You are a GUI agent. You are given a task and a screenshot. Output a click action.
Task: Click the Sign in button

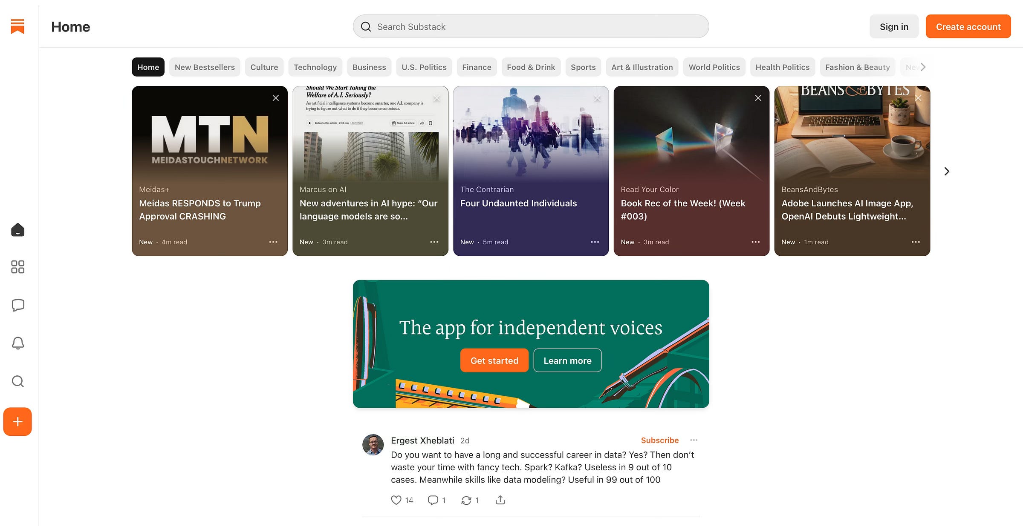coord(894,26)
